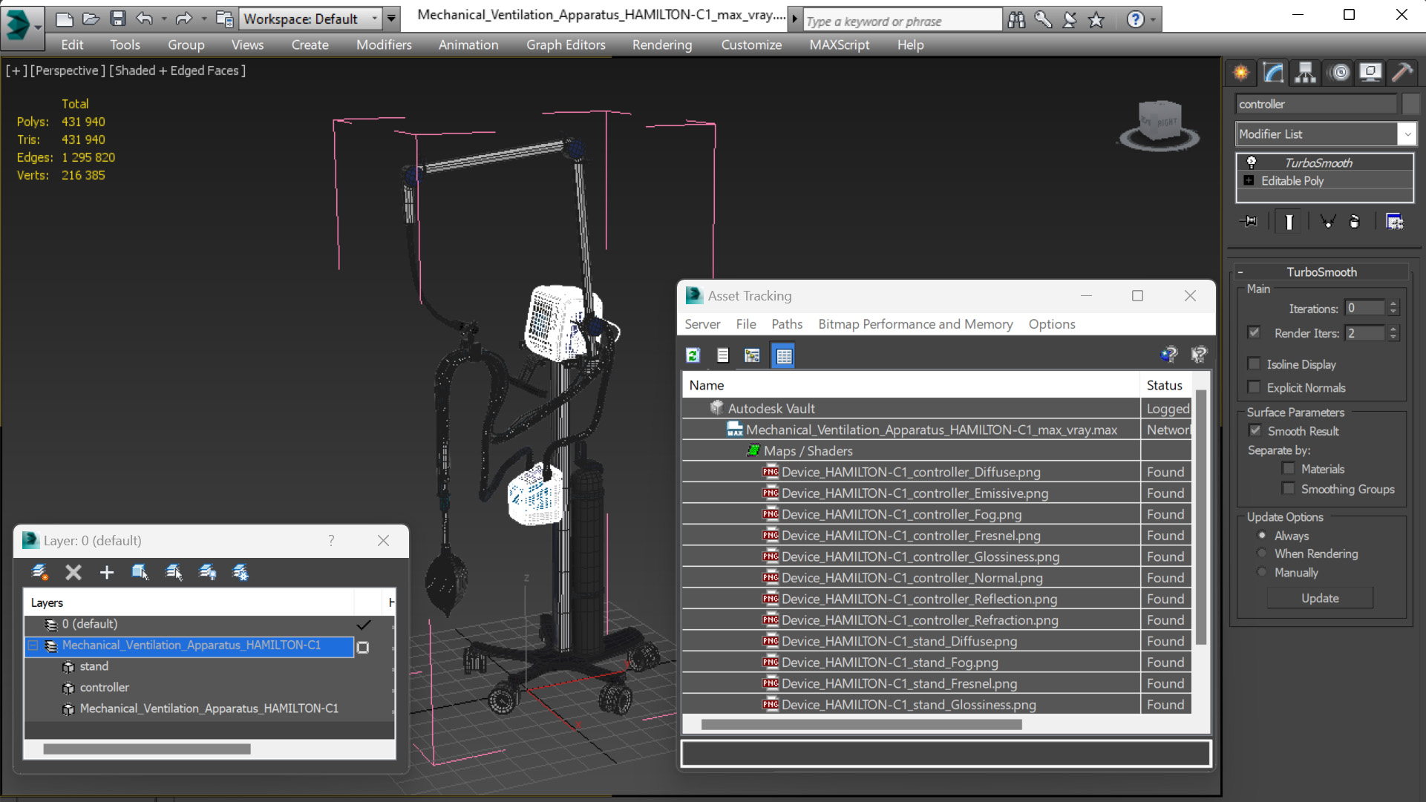1426x802 pixels.
Task: Create new layer icon in Layer dialog
Action: tap(39, 572)
